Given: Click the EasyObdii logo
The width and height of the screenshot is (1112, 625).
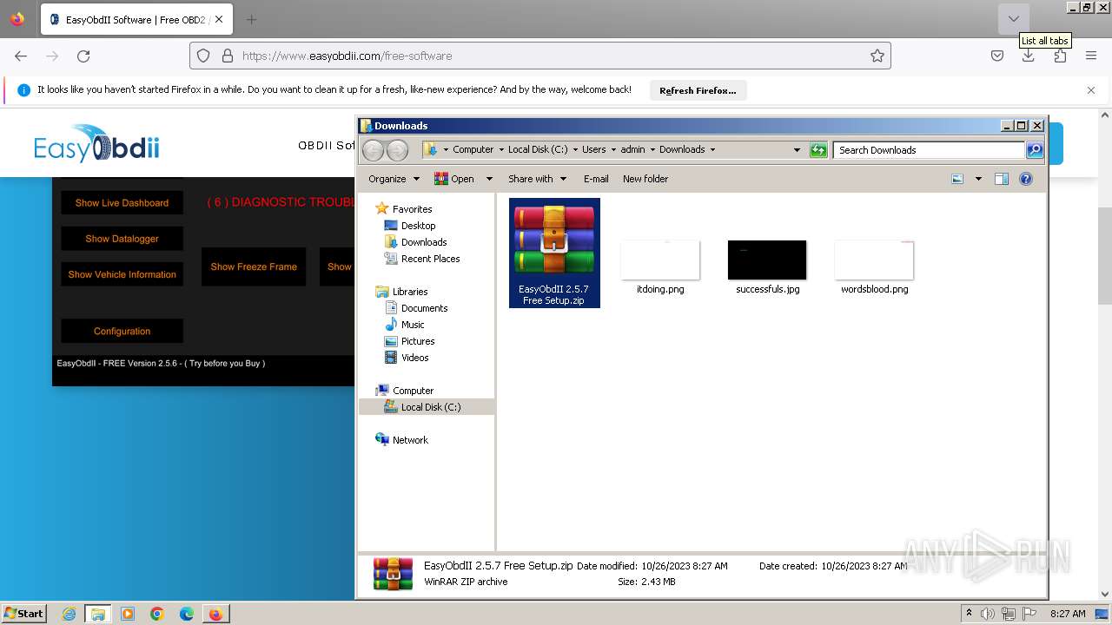Looking at the screenshot, I should [x=96, y=143].
